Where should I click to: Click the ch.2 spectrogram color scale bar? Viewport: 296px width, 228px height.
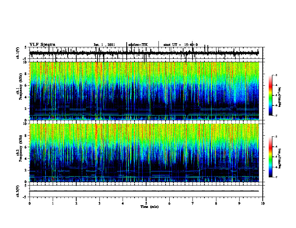pos(270,157)
